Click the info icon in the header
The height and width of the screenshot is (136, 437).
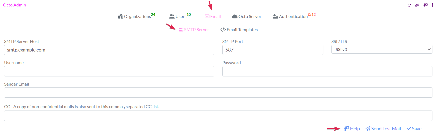[x=432, y=5]
